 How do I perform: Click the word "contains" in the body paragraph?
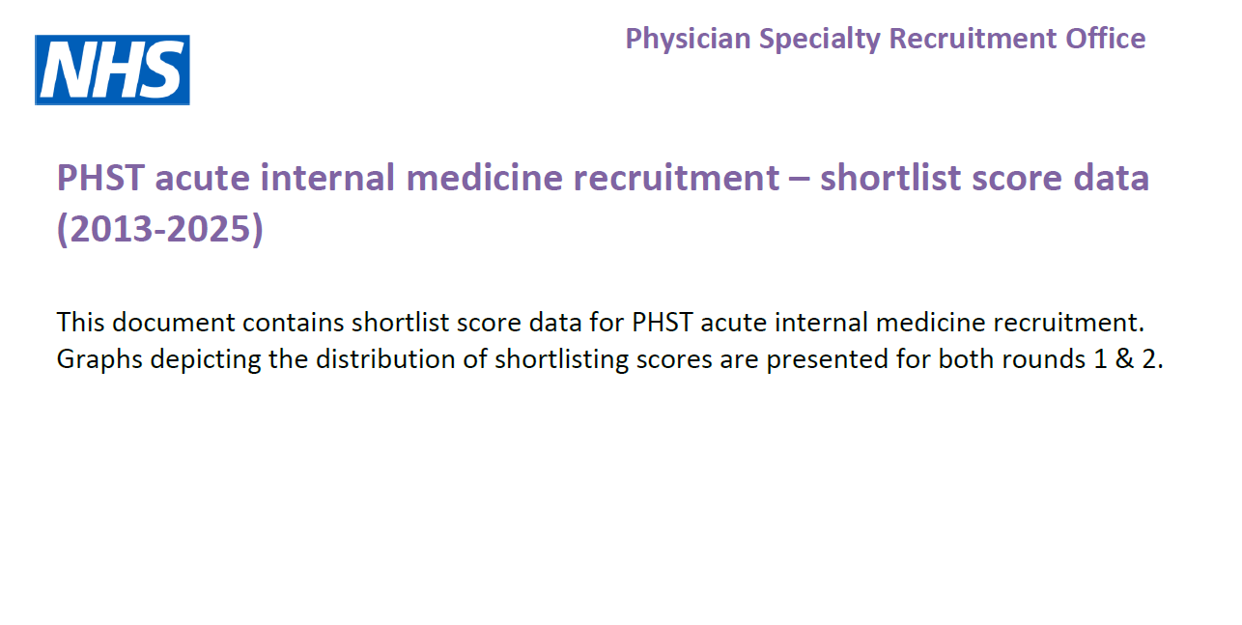tap(296, 322)
